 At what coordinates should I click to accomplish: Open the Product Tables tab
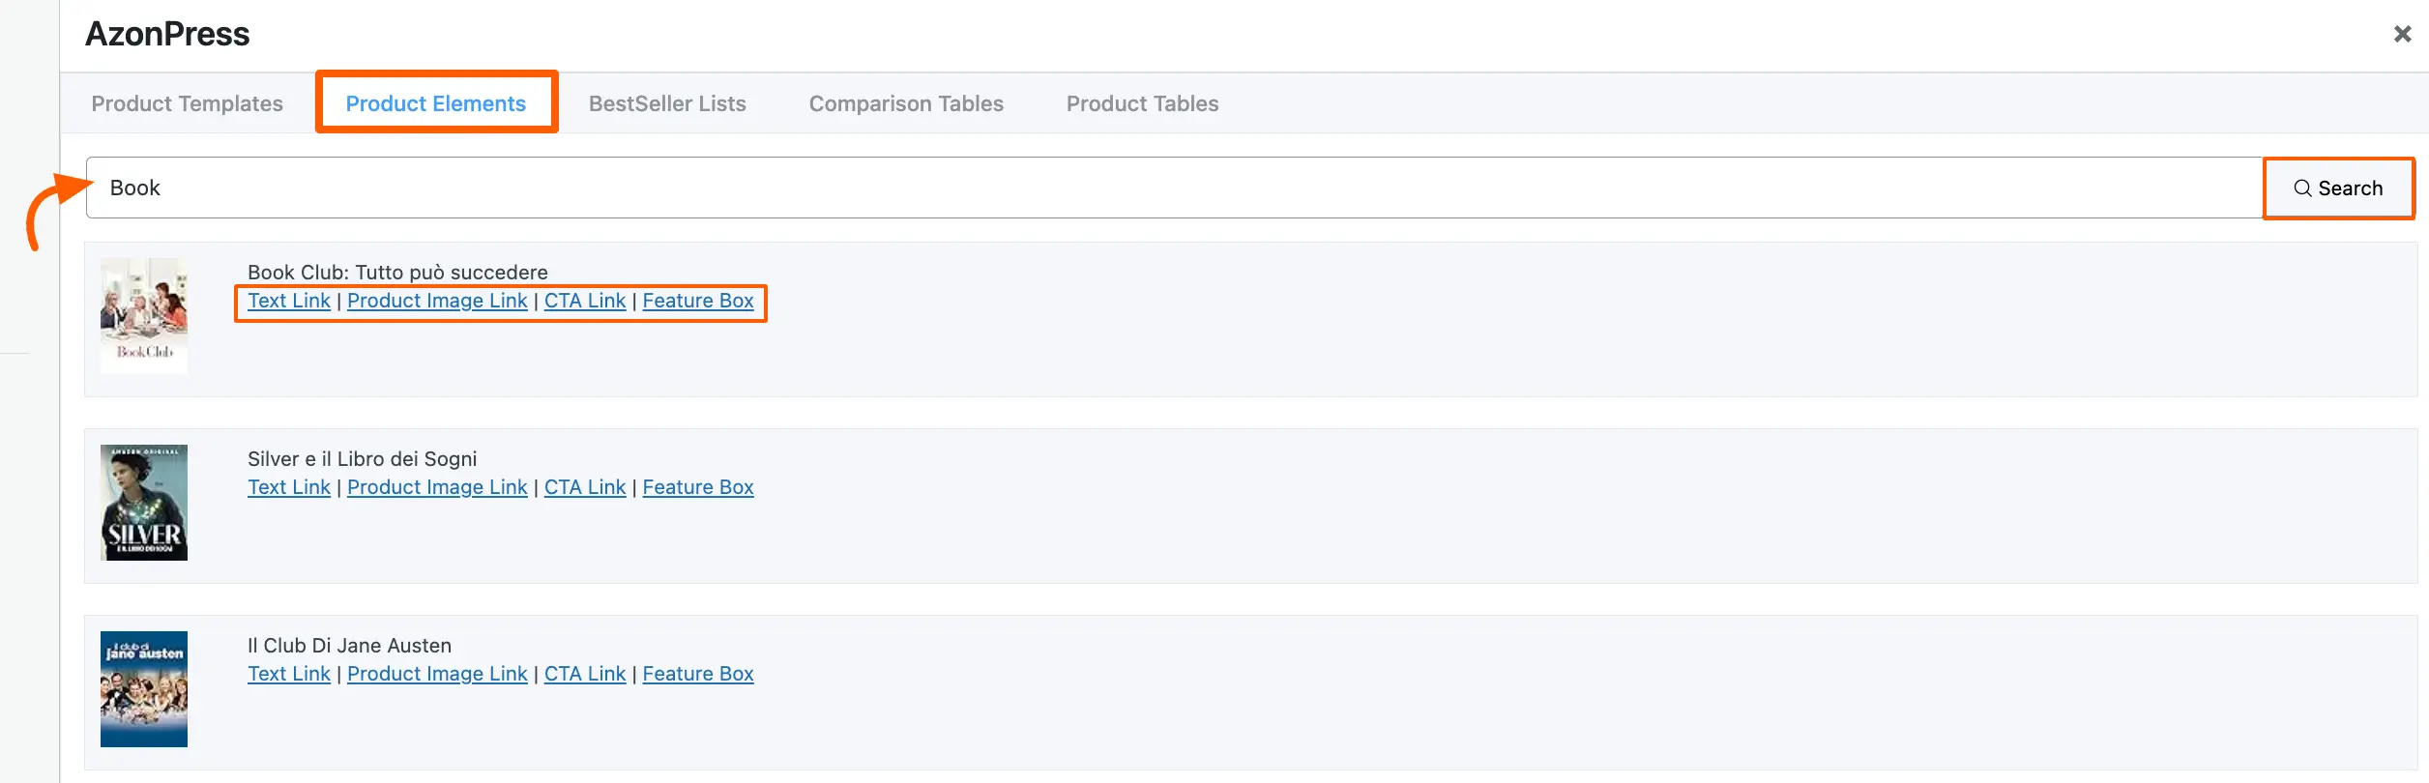[1142, 103]
